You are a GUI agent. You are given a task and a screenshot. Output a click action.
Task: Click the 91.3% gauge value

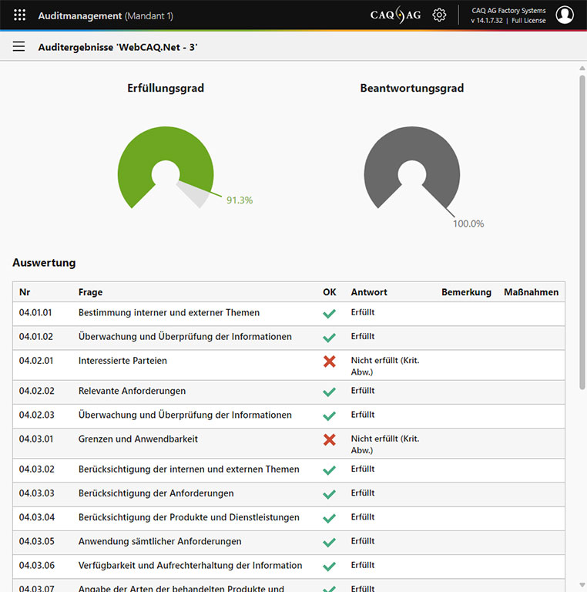[x=240, y=200]
